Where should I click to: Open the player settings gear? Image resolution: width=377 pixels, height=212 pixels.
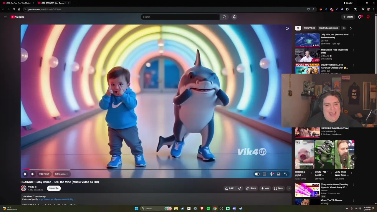coord(272,174)
